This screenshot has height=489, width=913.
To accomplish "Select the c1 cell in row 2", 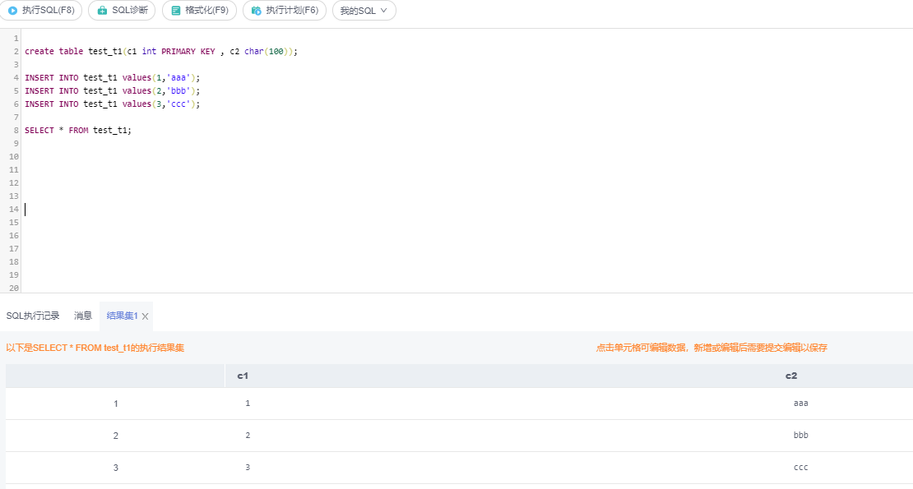I will [248, 435].
